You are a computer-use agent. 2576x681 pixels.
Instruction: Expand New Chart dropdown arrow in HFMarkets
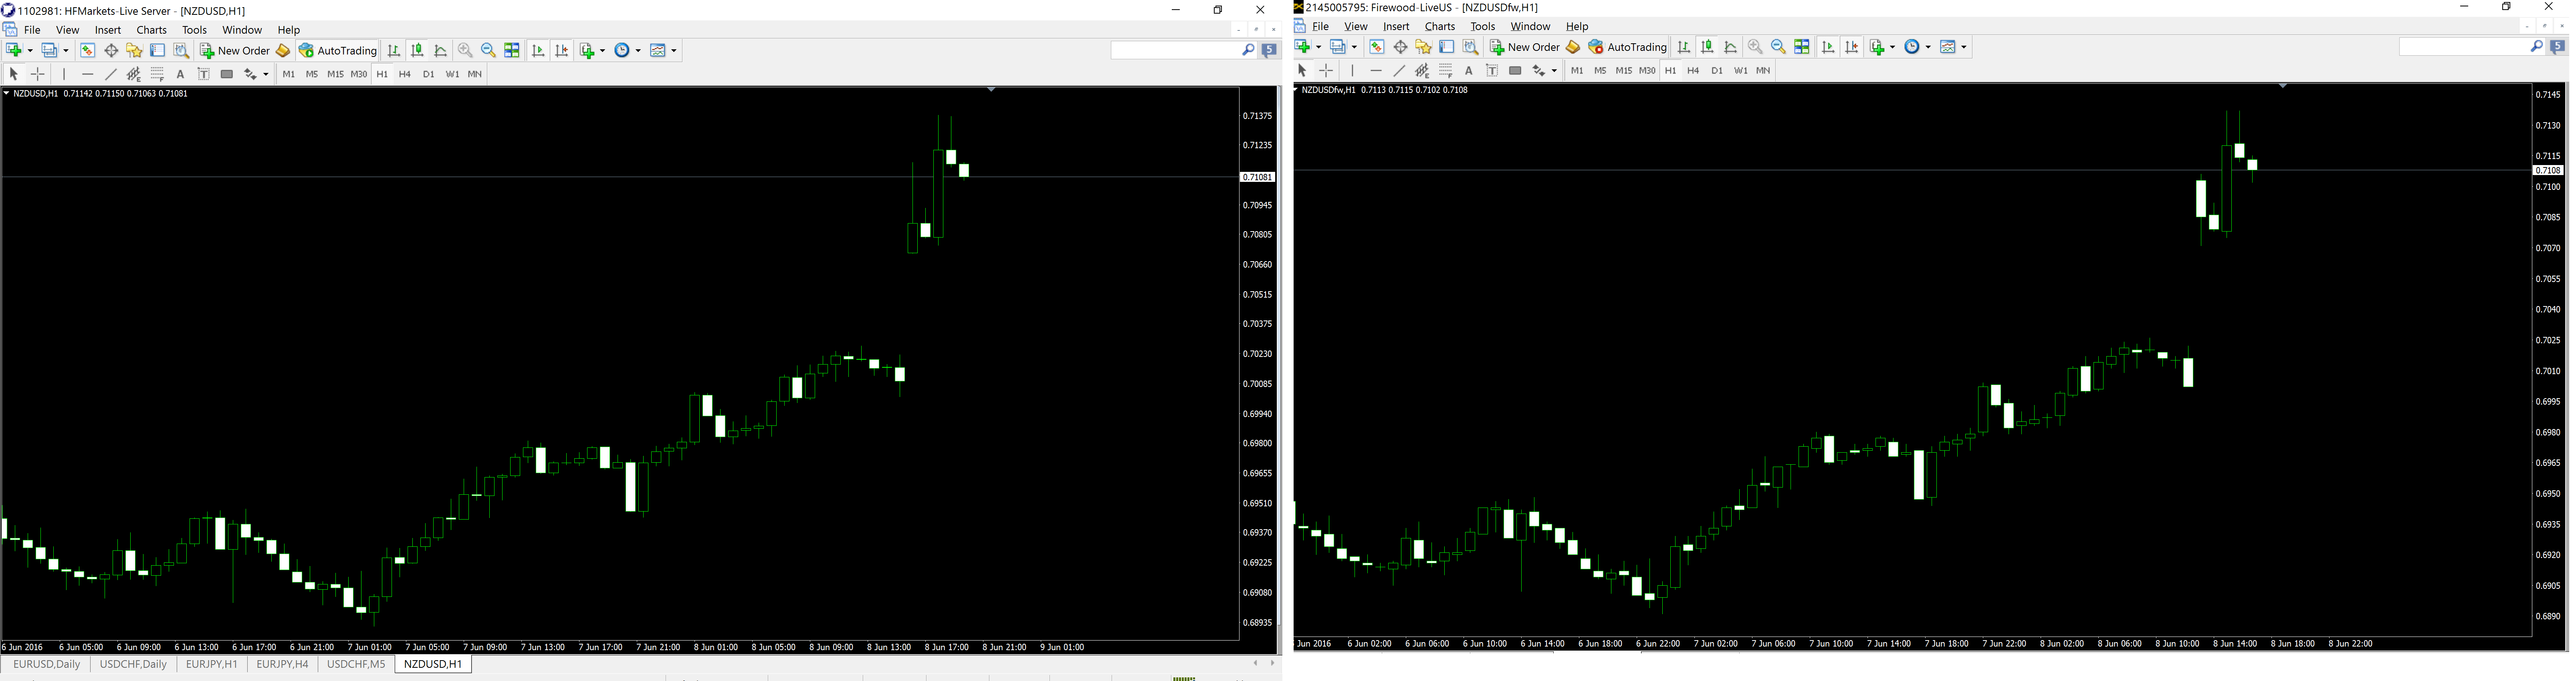pos(30,51)
